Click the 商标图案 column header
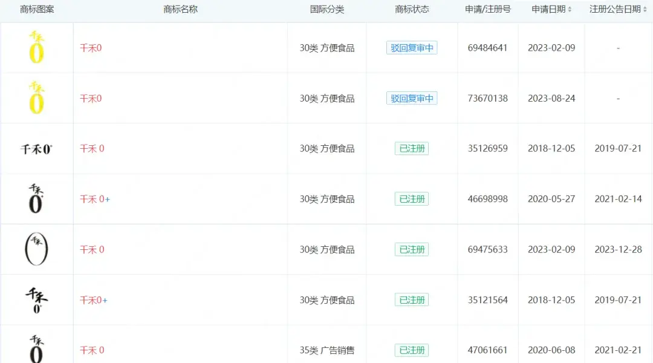This screenshot has height=363, width=653. (37, 9)
